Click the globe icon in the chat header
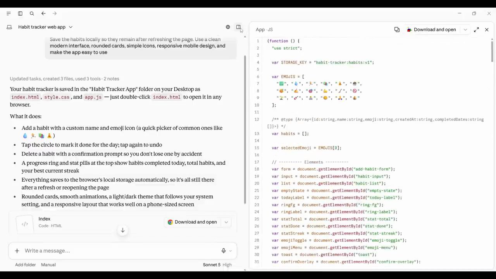Image resolution: width=496 pixels, height=279 pixels. pos(228,27)
